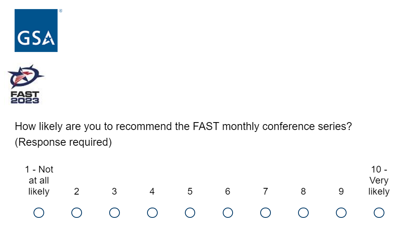Viewport: 412px width, 232px height.
Task: Click the number 5 scale label
Action: [x=190, y=191]
